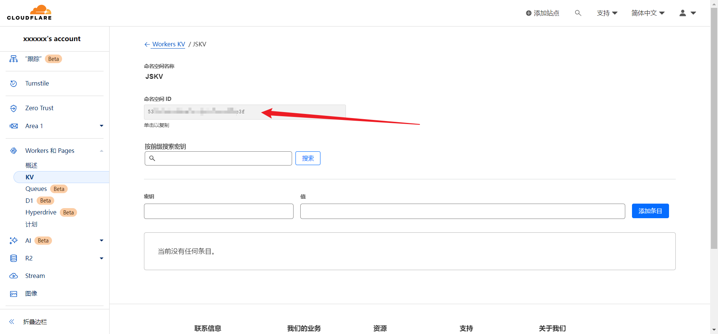Click the scrollbar down arrow
Viewport: 718px width, 334px height.
click(714, 330)
